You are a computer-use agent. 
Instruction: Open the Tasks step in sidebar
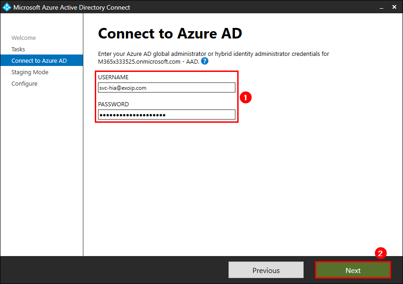tap(18, 49)
